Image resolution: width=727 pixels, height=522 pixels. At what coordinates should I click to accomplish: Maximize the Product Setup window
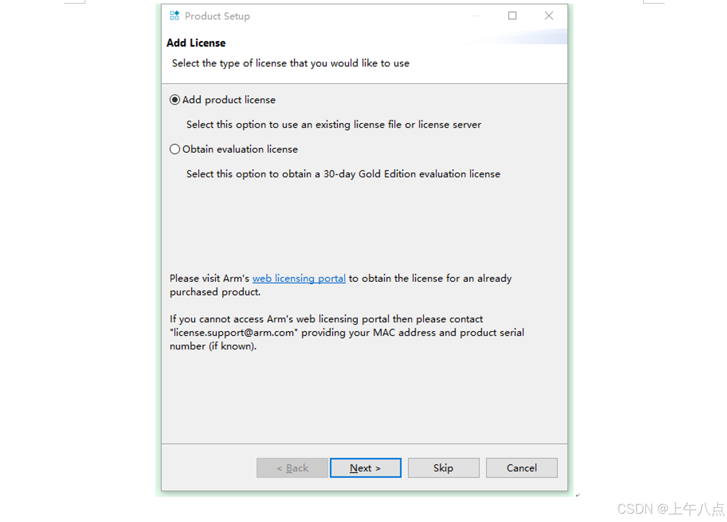click(512, 16)
